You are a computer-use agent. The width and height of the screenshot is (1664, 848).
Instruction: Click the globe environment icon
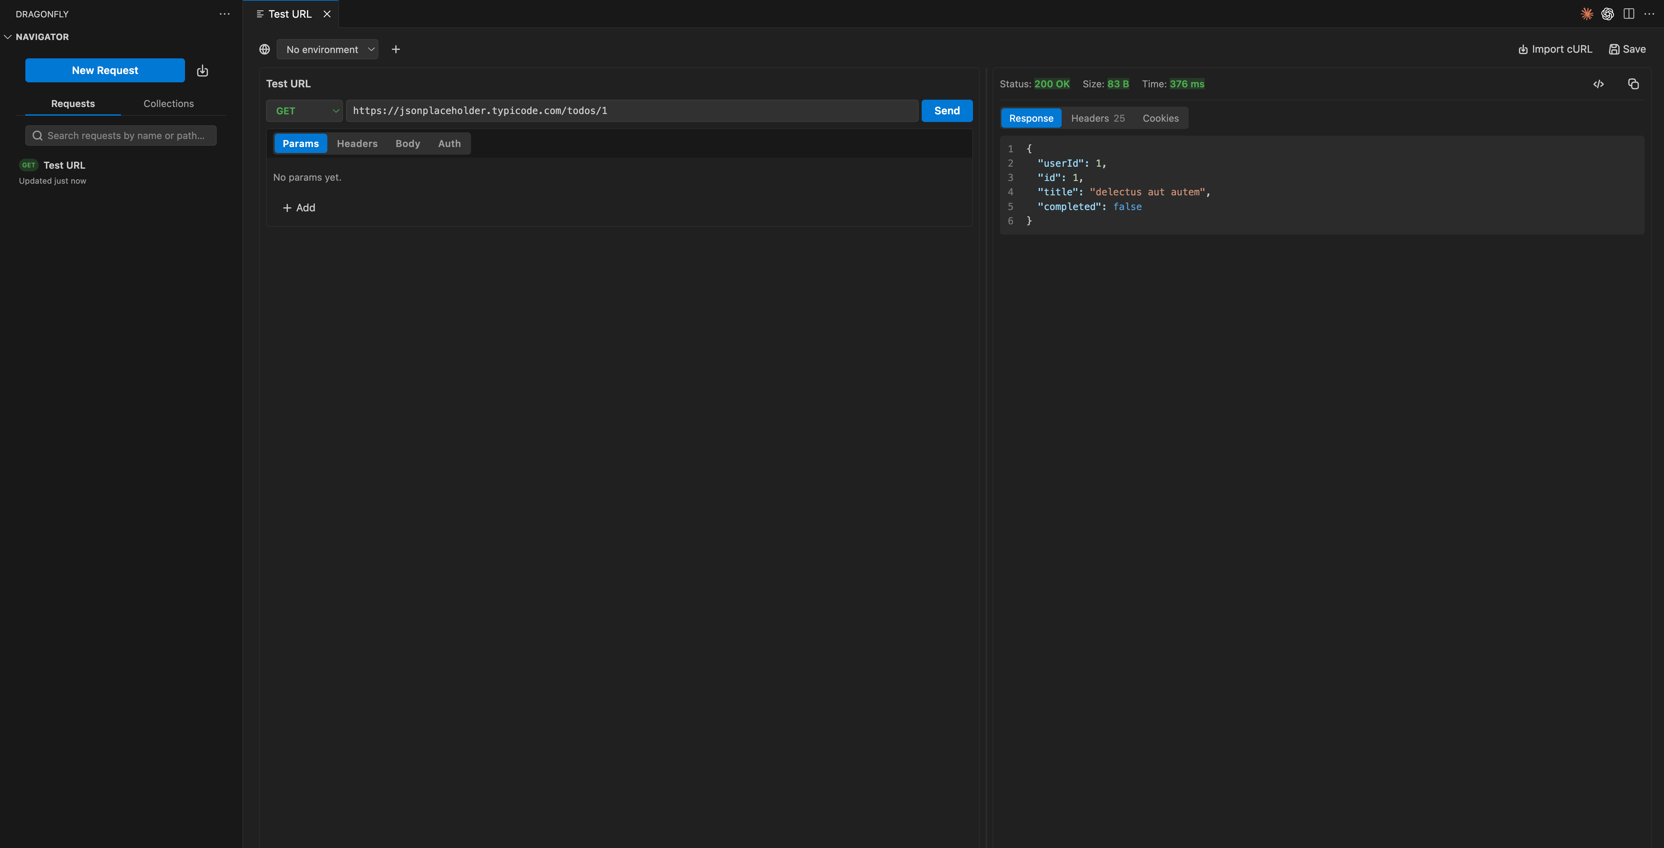[264, 49]
